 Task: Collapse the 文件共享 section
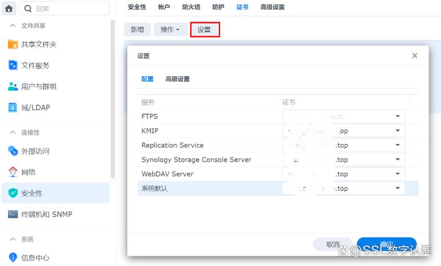(x=12, y=25)
